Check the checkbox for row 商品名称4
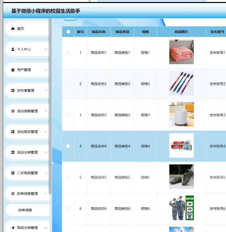 (x=68, y=146)
